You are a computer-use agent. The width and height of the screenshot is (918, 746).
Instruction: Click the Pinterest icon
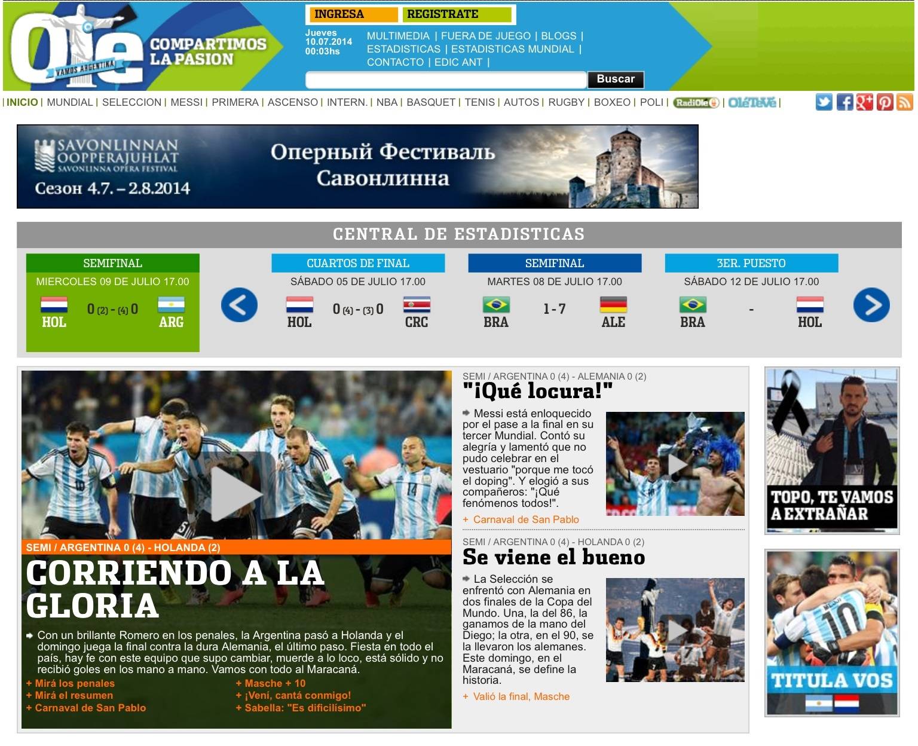[885, 102]
